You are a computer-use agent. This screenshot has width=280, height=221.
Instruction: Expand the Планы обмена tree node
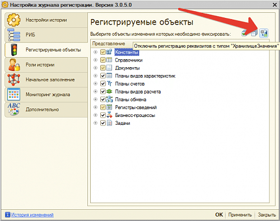(95, 99)
